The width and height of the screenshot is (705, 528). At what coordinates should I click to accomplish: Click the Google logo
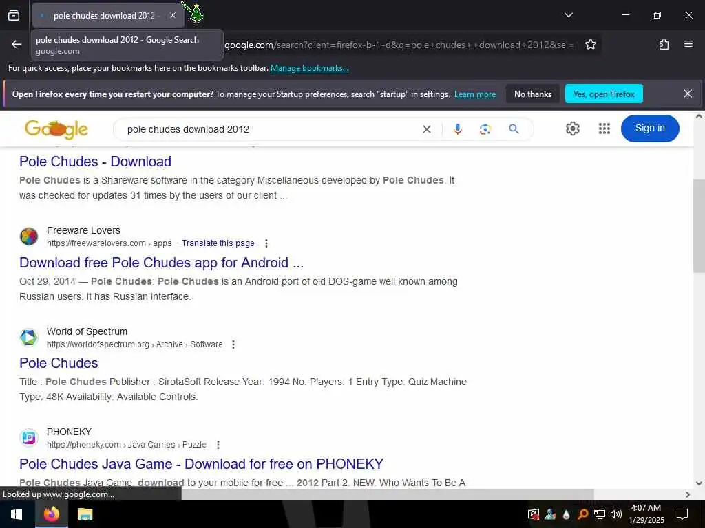[x=56, y=129]
